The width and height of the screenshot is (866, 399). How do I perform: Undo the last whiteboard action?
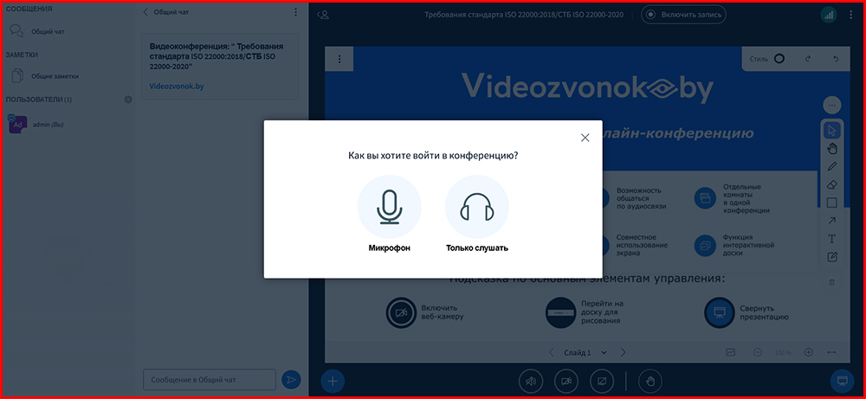[x=836, y=59]
